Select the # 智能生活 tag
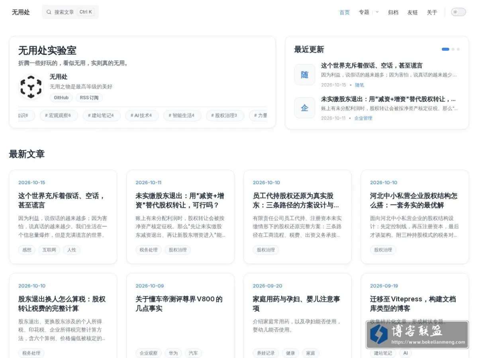 point(182,115)
